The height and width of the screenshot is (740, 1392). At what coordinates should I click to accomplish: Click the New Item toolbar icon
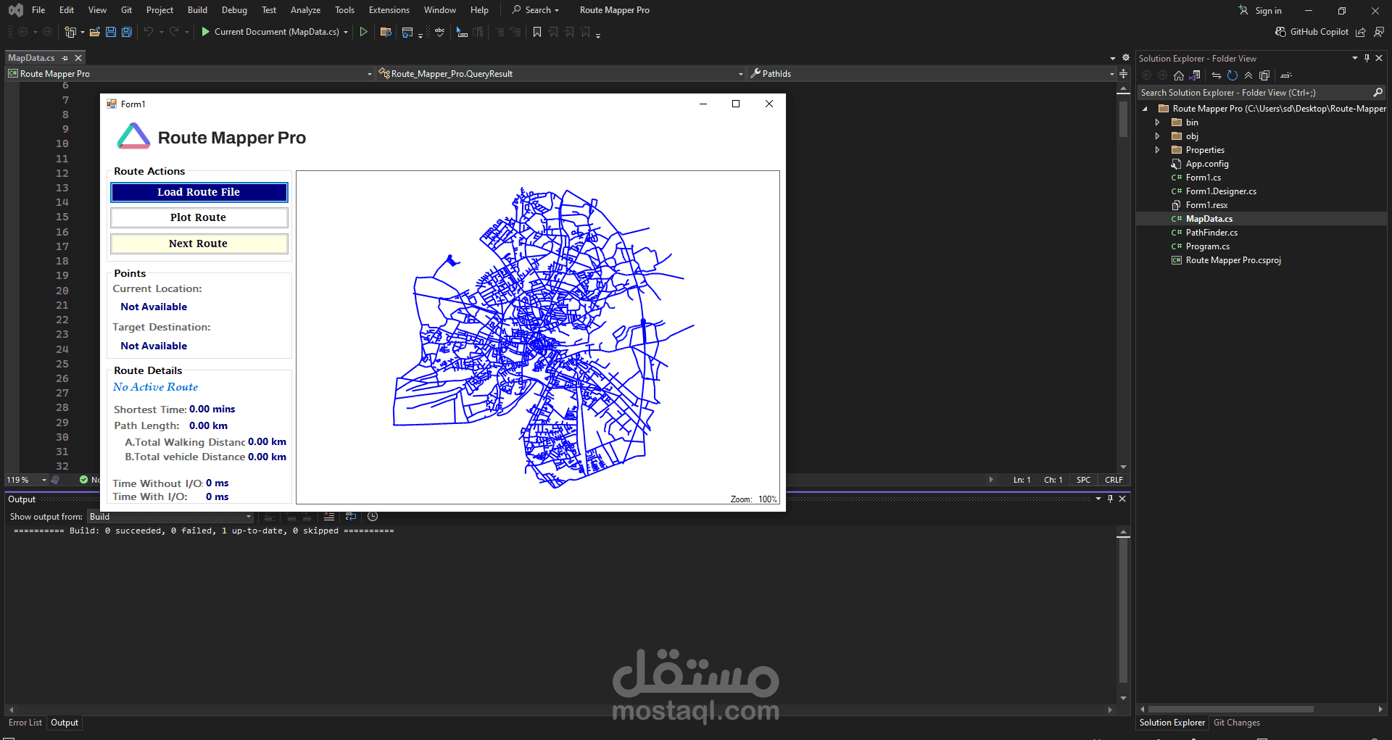[x=70, y=32]
